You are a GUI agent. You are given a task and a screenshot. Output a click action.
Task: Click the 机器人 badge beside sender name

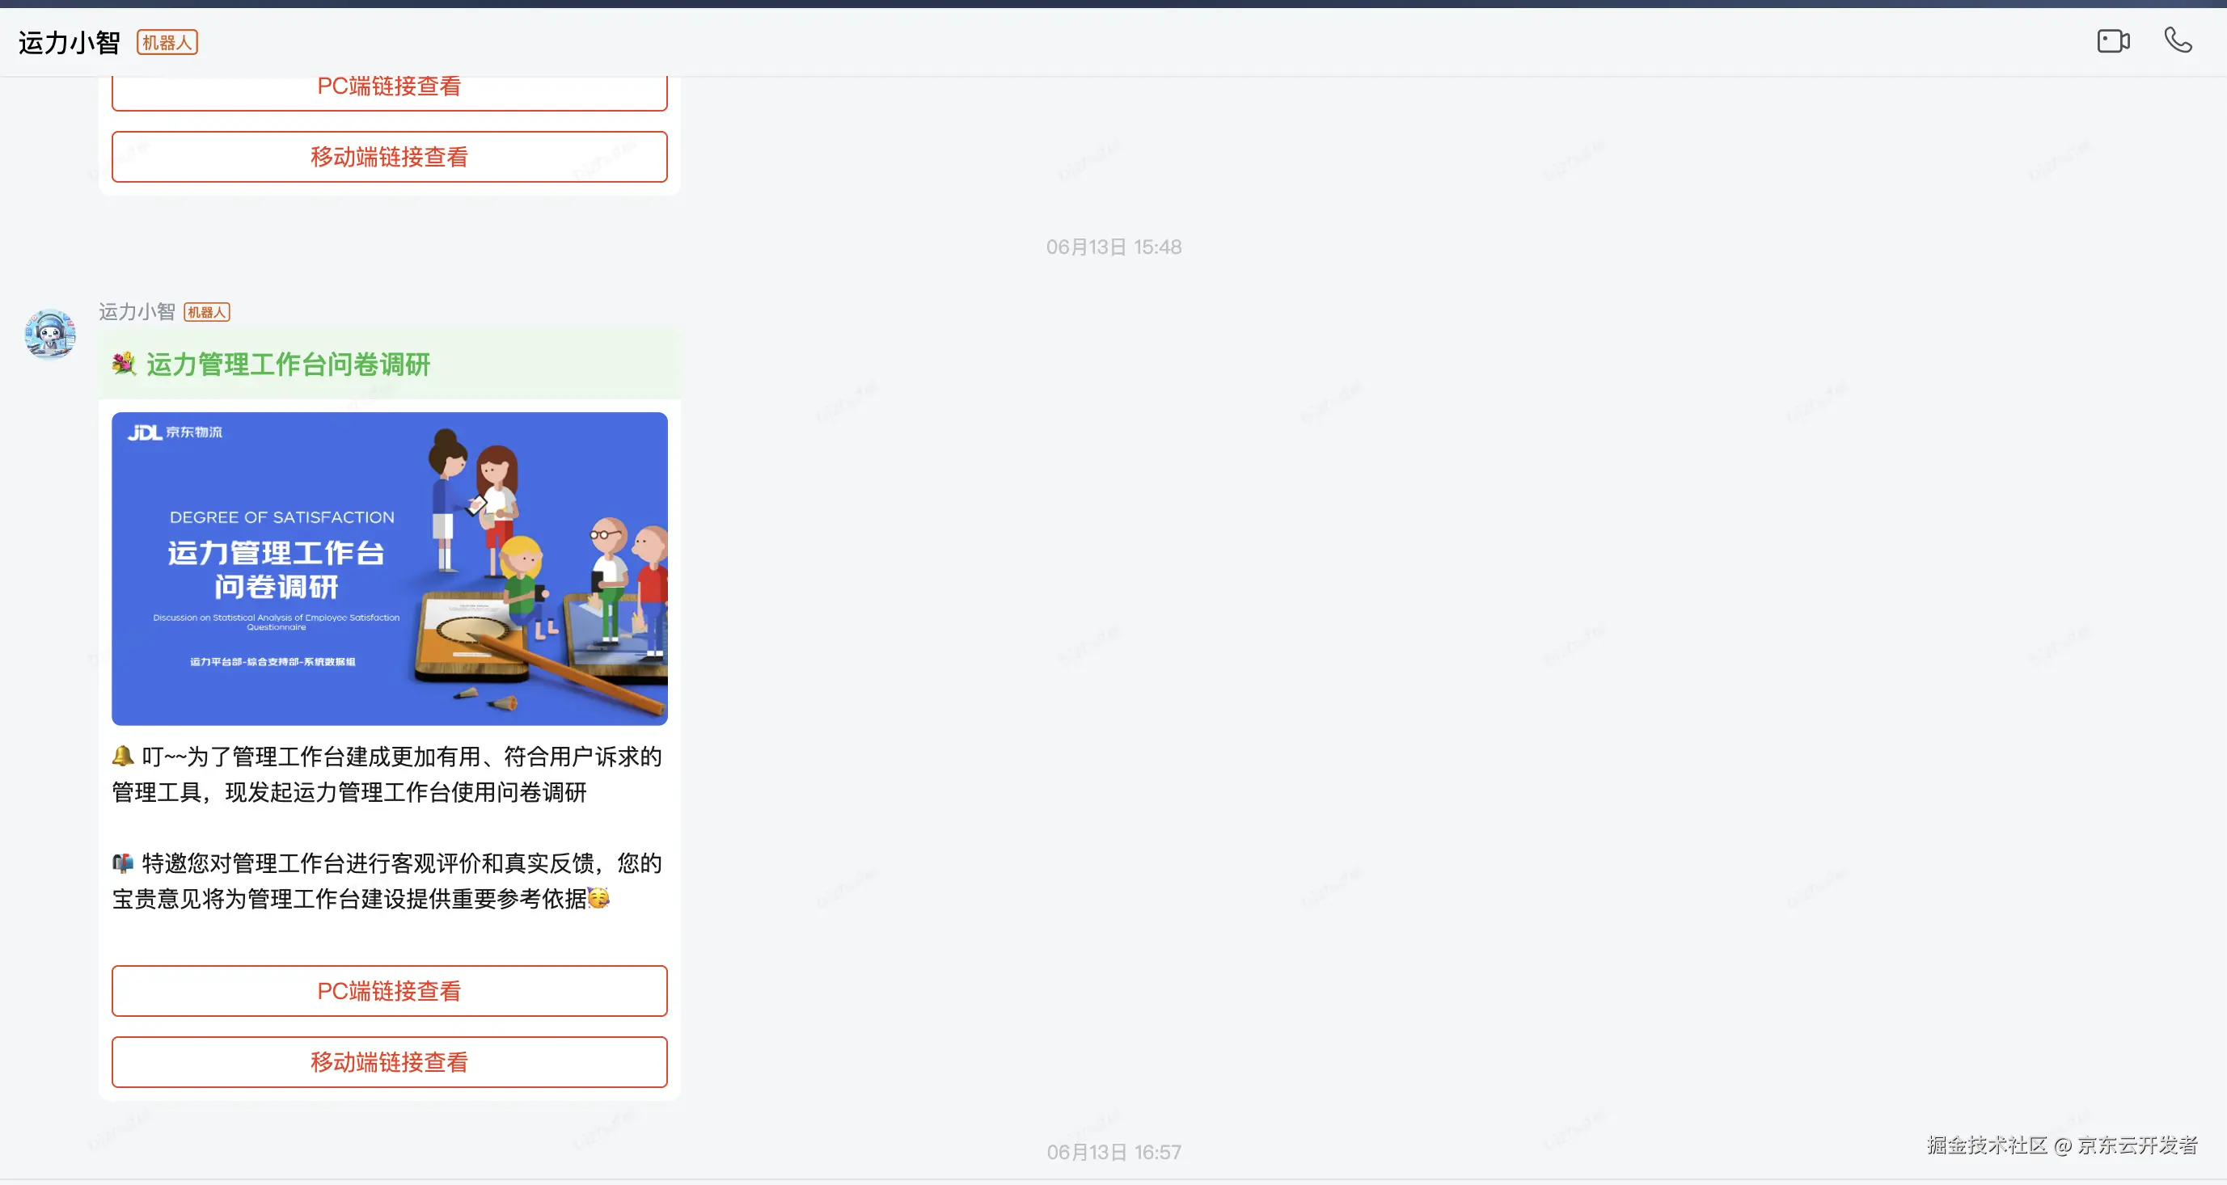coord(207,312)
